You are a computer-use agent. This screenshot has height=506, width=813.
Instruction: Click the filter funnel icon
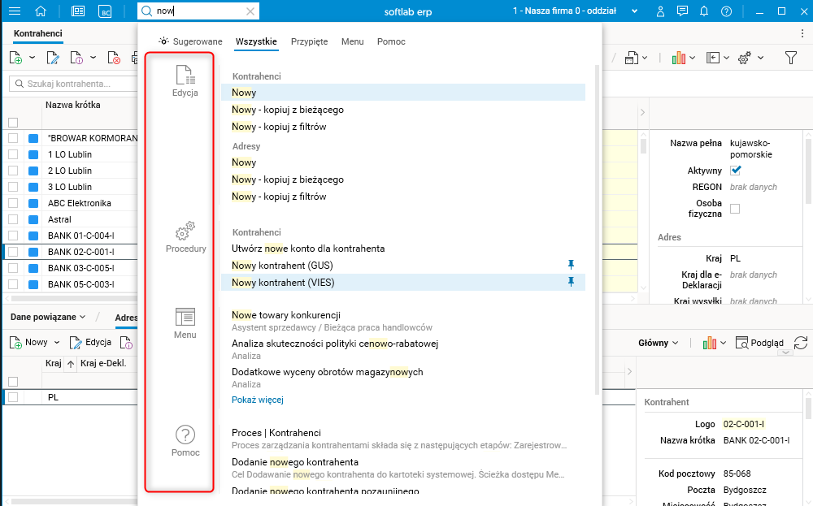point(790,58)
